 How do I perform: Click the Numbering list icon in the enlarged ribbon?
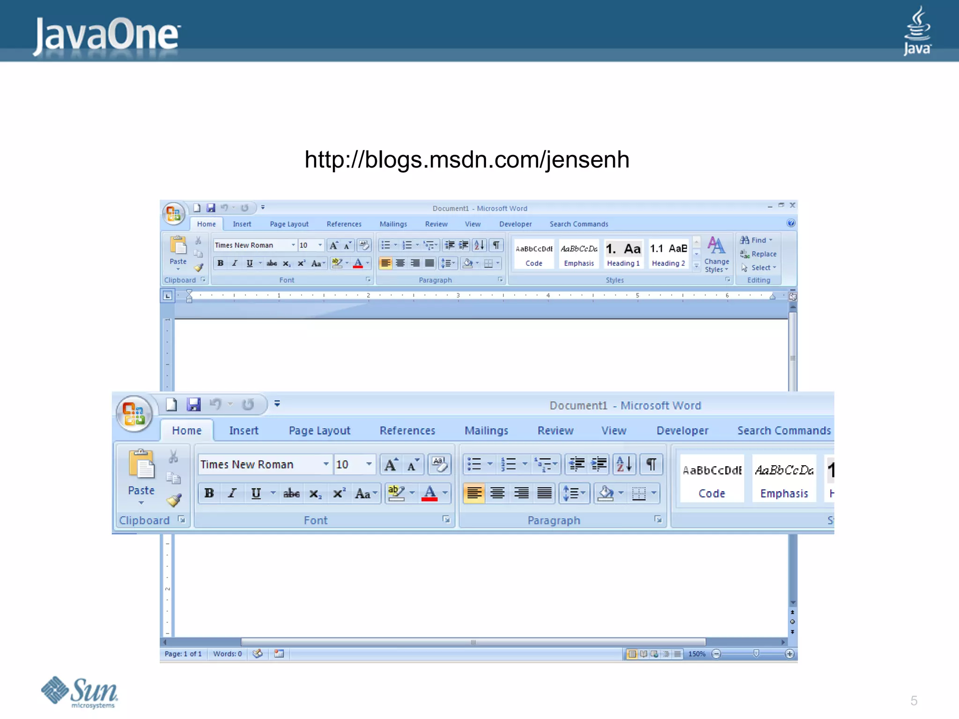point(509,464)
